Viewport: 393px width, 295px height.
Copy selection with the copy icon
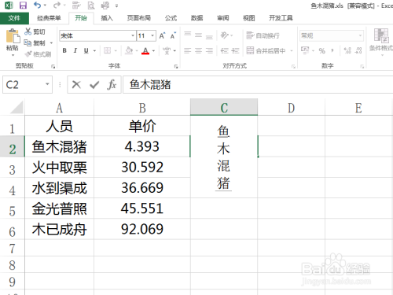point(28,42)
